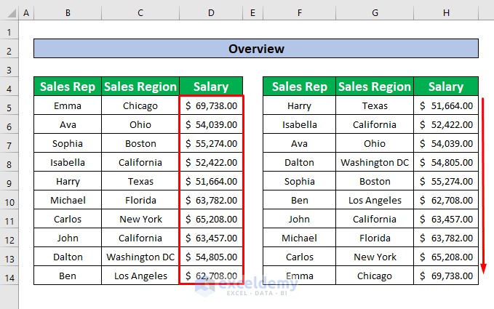This screenshot has width=494, height=309.
Task: Select $52,422.00 cell in column D
Action: [211, 162]
